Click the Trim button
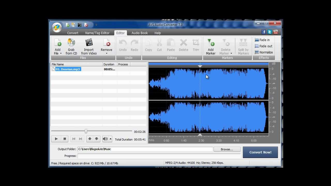 pyautogui.click(x=196, y=45)
